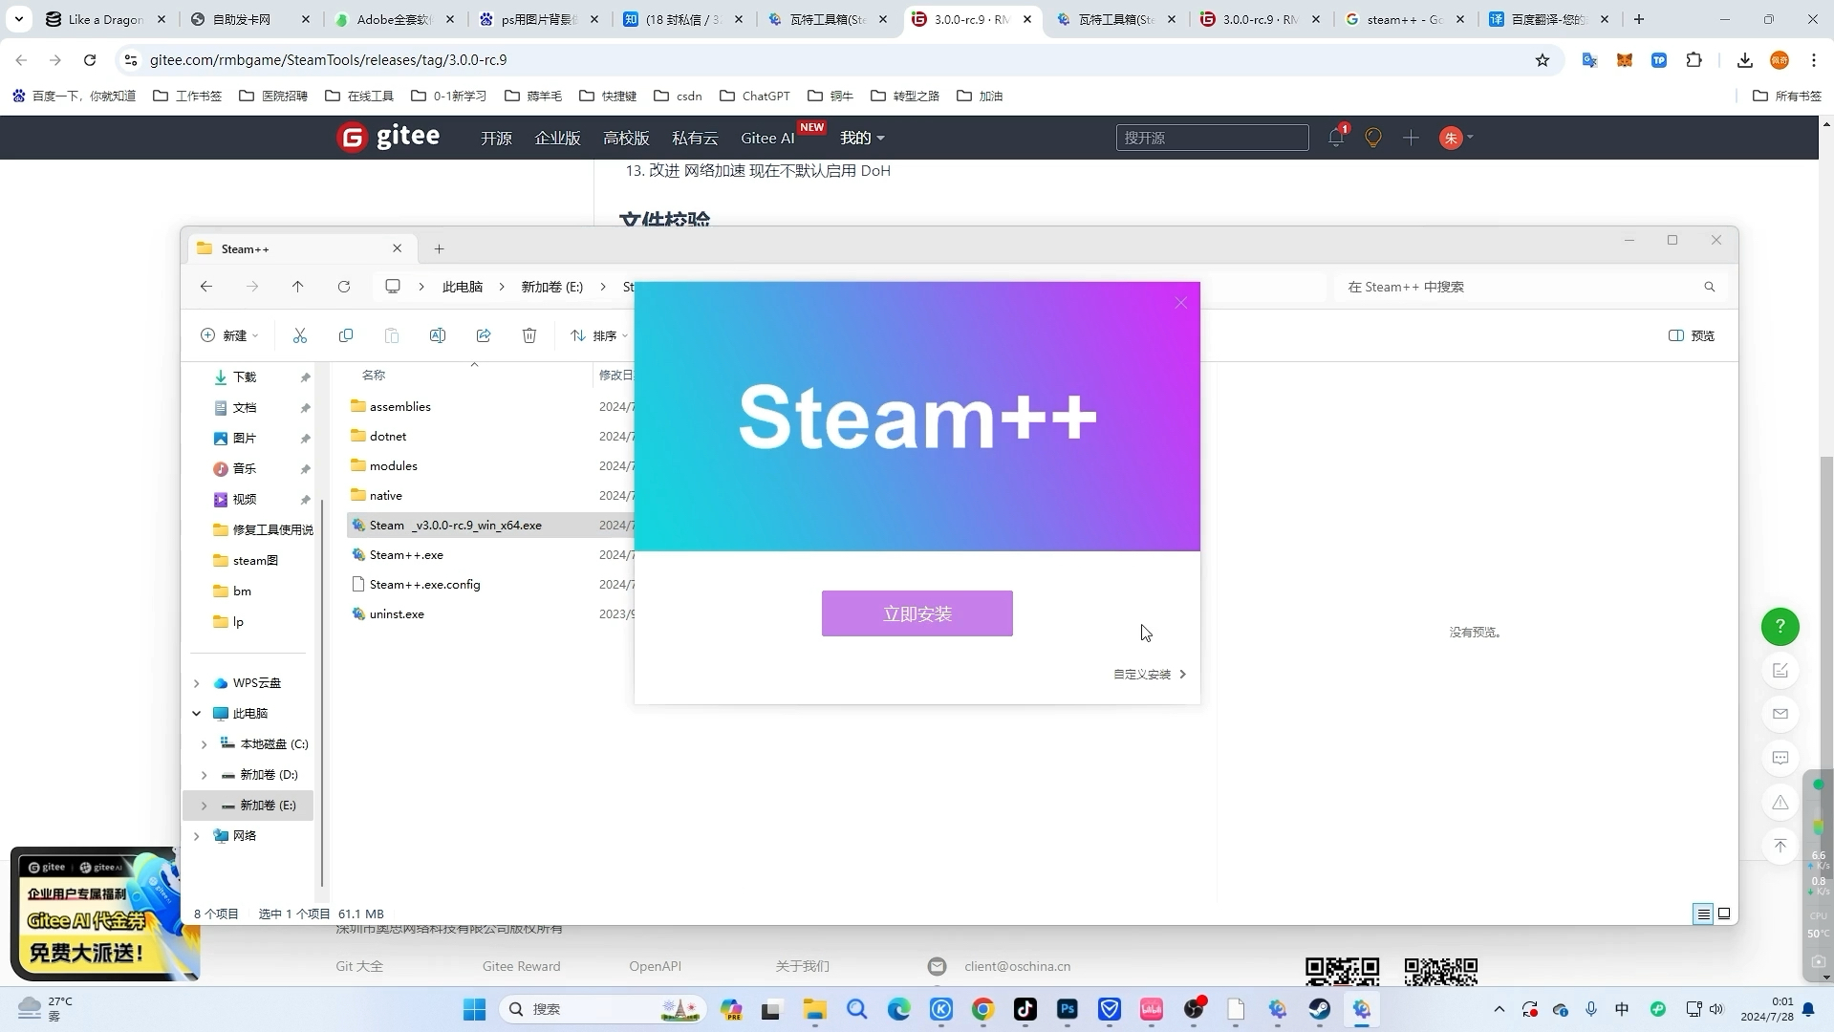Image resolution: width=1834 pixels, height=1032 pixels.
Task: Open the 排序 sort dropdown
Action: [x=599, y=335]
